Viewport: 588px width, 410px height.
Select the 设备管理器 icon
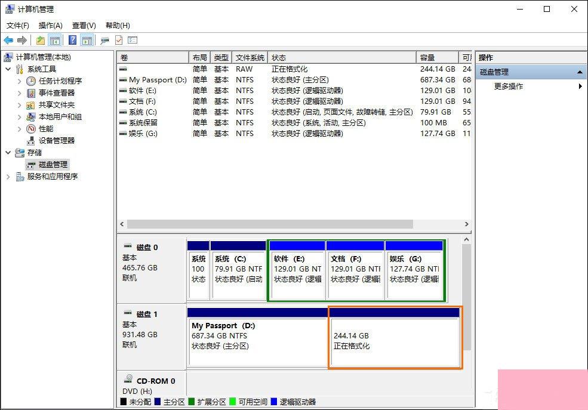(x=31, y=141)
